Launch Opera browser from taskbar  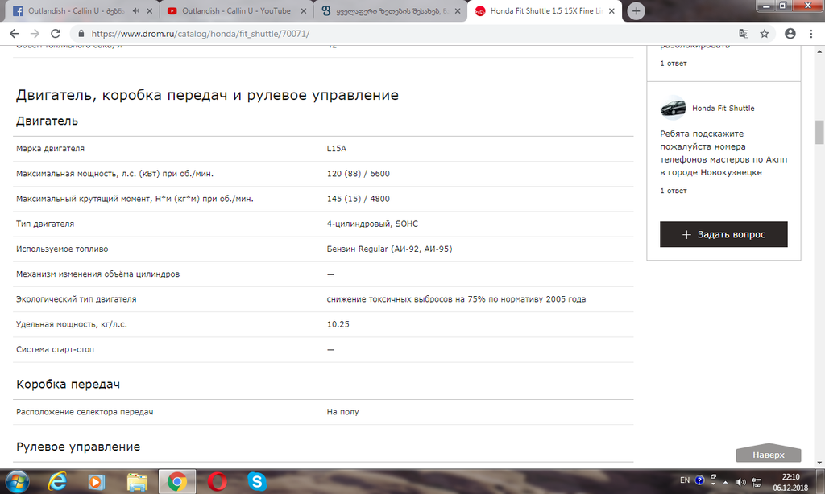217,481
